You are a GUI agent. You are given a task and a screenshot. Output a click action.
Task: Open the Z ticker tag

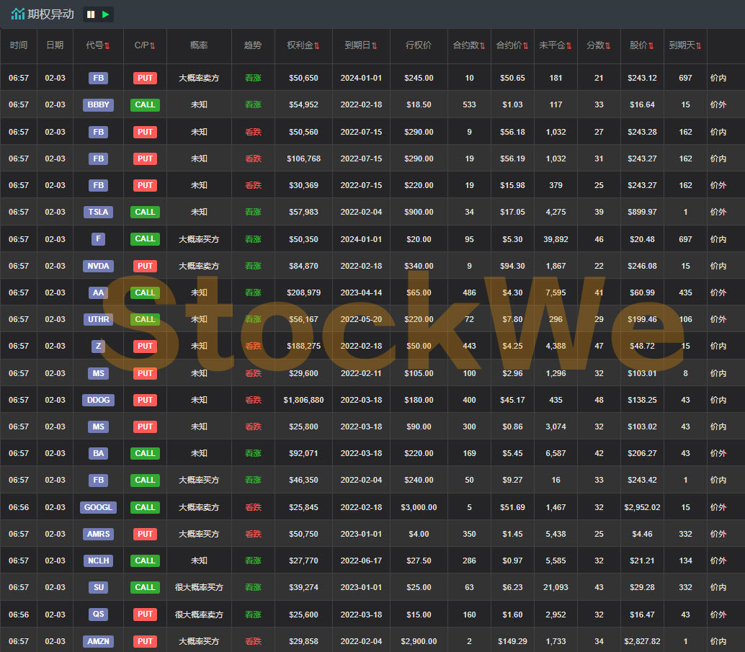click(x=99, y=346)
